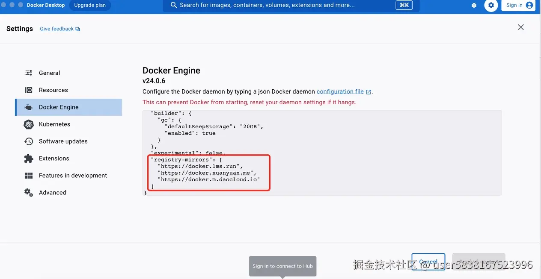Open the configuration file link

pos(340,91)
